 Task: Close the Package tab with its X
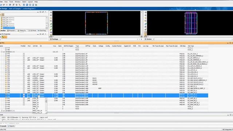pyautogui.click(x=60, y=39)
